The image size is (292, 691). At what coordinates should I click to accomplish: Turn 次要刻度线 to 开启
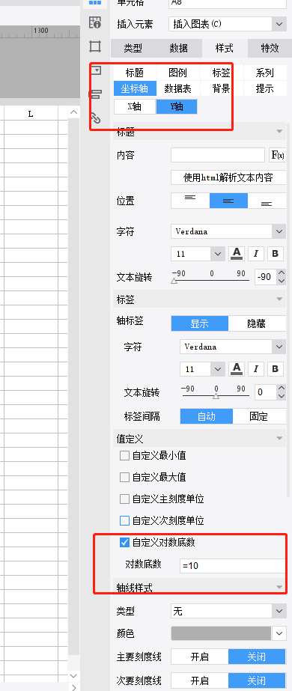pos(199,680)
